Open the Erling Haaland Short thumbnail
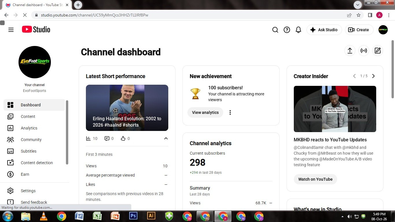The width and height of the screenshot is (395, 222). (127, 108)
